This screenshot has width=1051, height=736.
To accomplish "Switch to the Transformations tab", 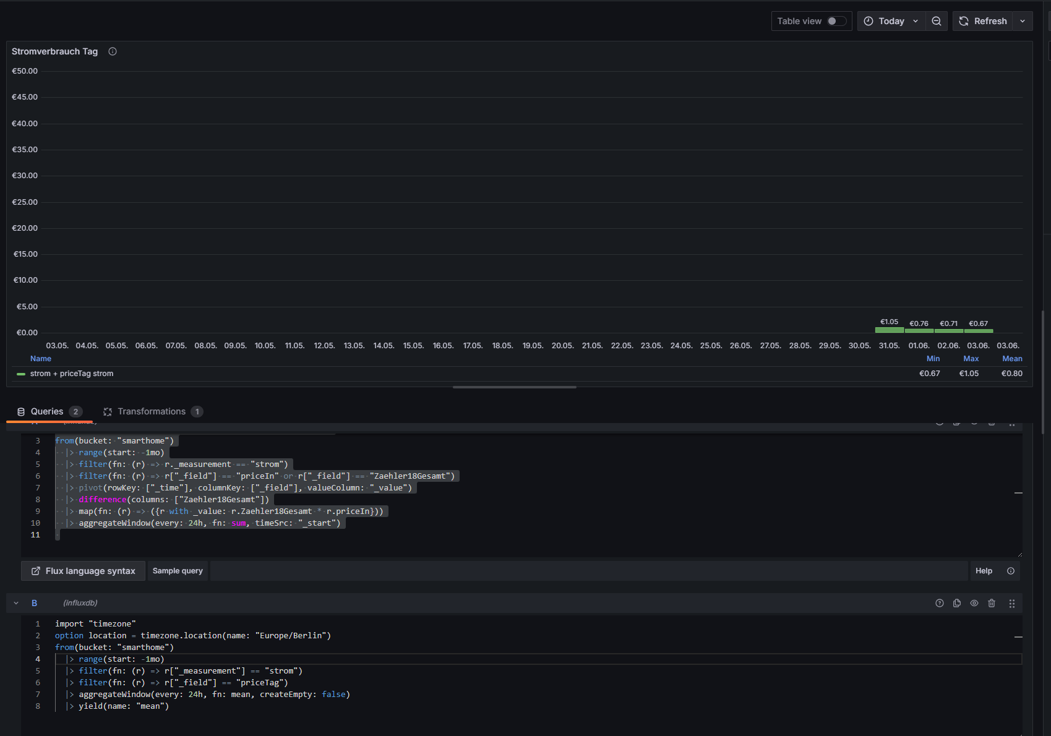I will point(152,411).
